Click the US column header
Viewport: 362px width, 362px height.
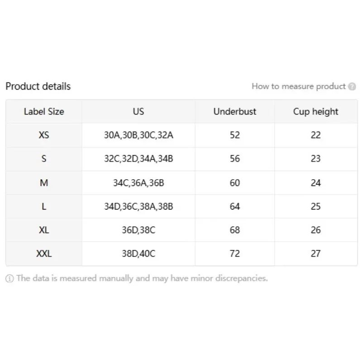tap(138, 111)
